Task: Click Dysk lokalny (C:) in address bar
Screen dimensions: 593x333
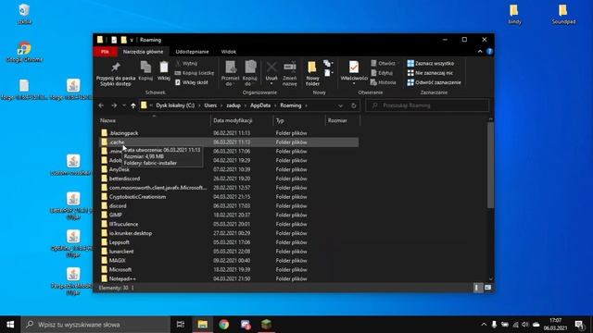Action: [175, 105]
